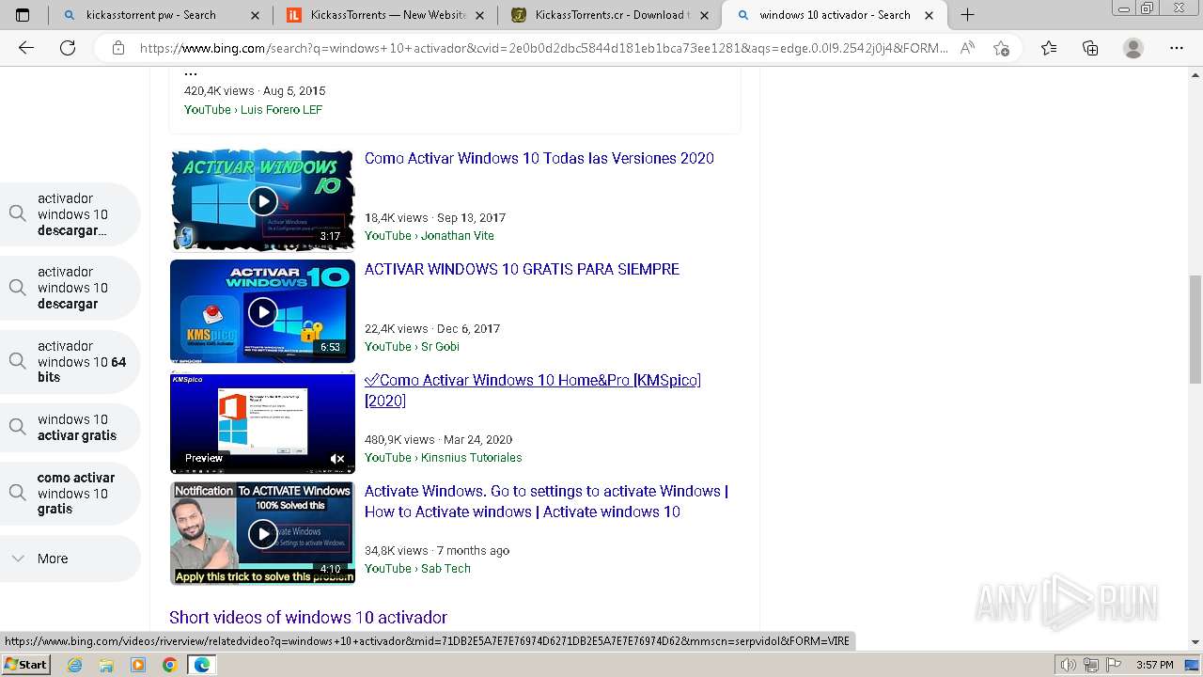Image resolution: width=1203 pixels, height=677 pixels.
Task: Play the Activar Windows 10 3:17 video thumbnail
Action: coord(262,200)
